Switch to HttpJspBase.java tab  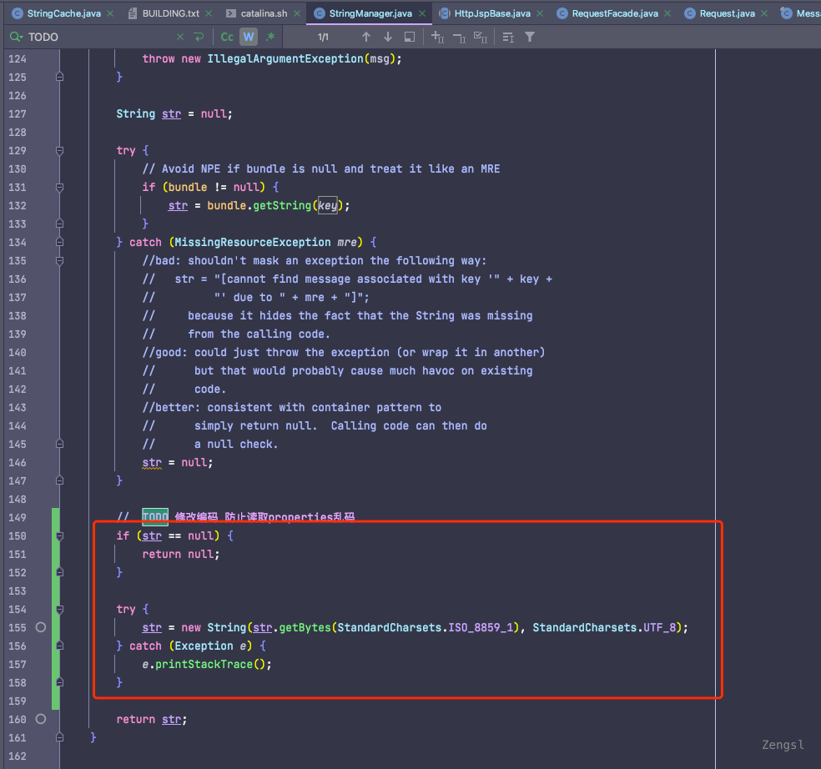[x=493, y=13]
